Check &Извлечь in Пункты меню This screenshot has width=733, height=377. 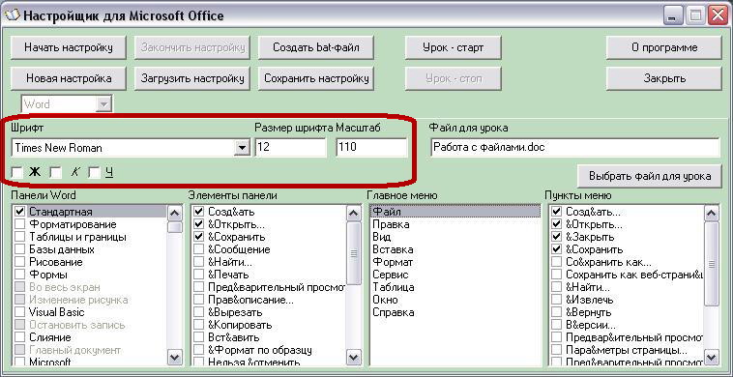[x=556, y=300]
